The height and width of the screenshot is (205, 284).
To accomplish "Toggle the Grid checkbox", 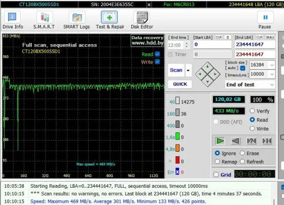I will 216,175.
